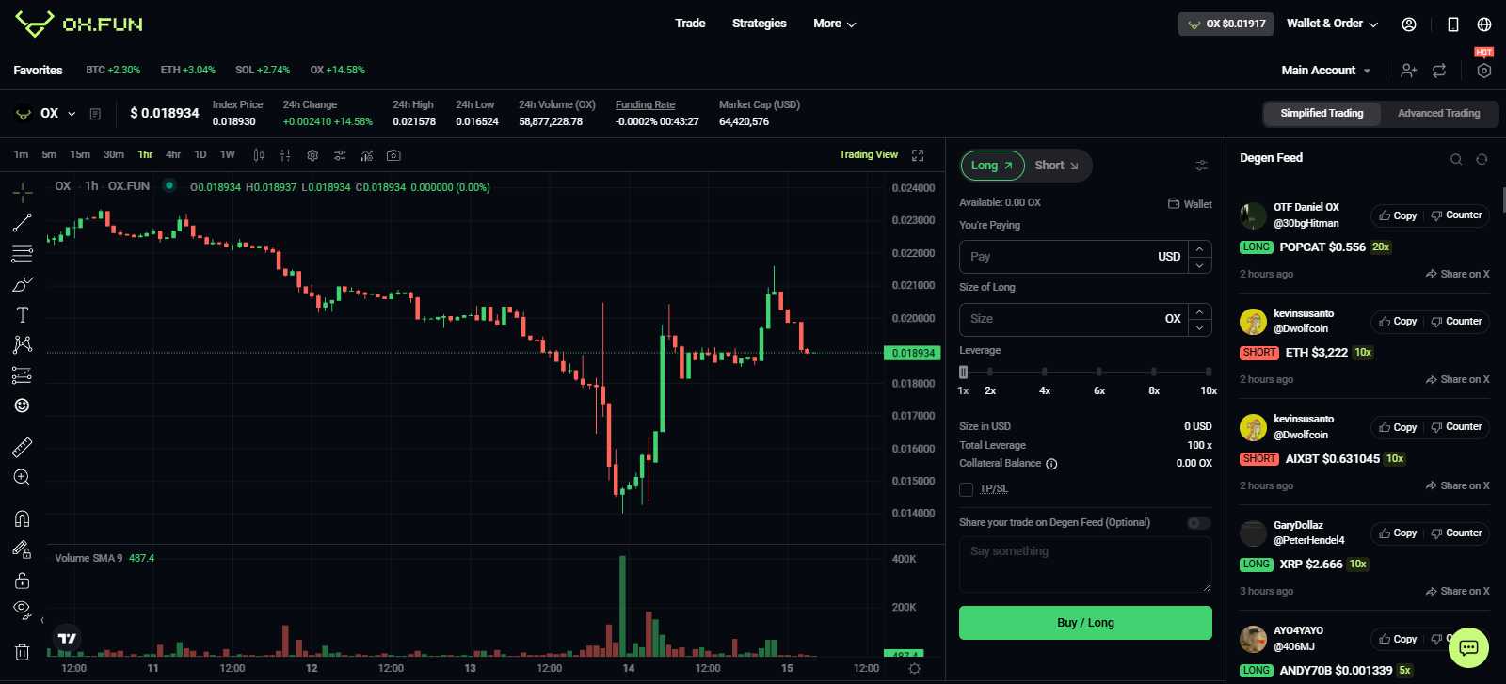Open the order settings sliders icon
1506x684 pixels.
click(1202, 166)
